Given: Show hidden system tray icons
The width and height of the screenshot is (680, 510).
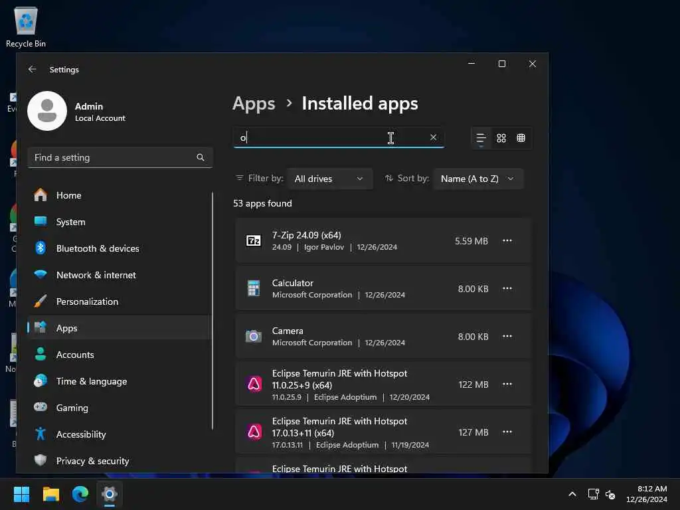Looking at the screenshot, I should [572, 494].
